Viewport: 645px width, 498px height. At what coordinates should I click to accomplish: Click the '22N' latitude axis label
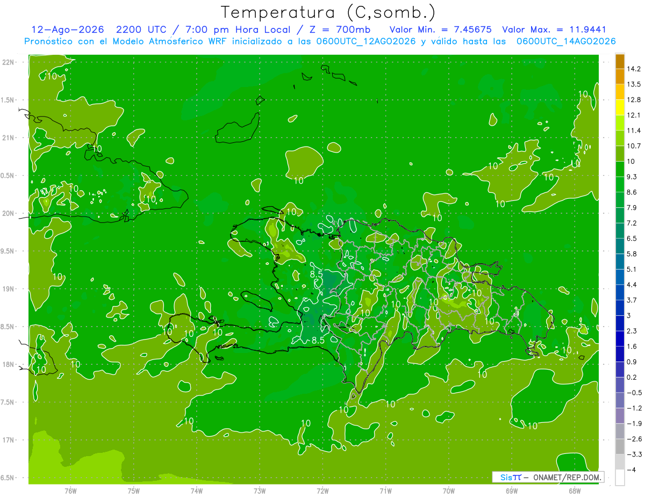pos(9,62)
